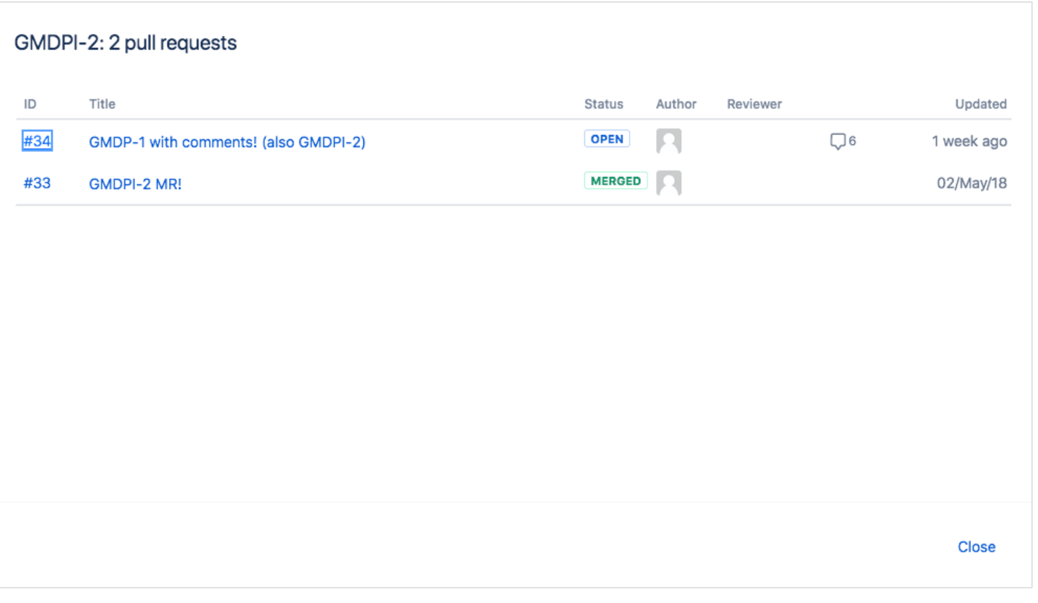Select the comment count showing 6
1038x603 pixels.
[854, 141]
